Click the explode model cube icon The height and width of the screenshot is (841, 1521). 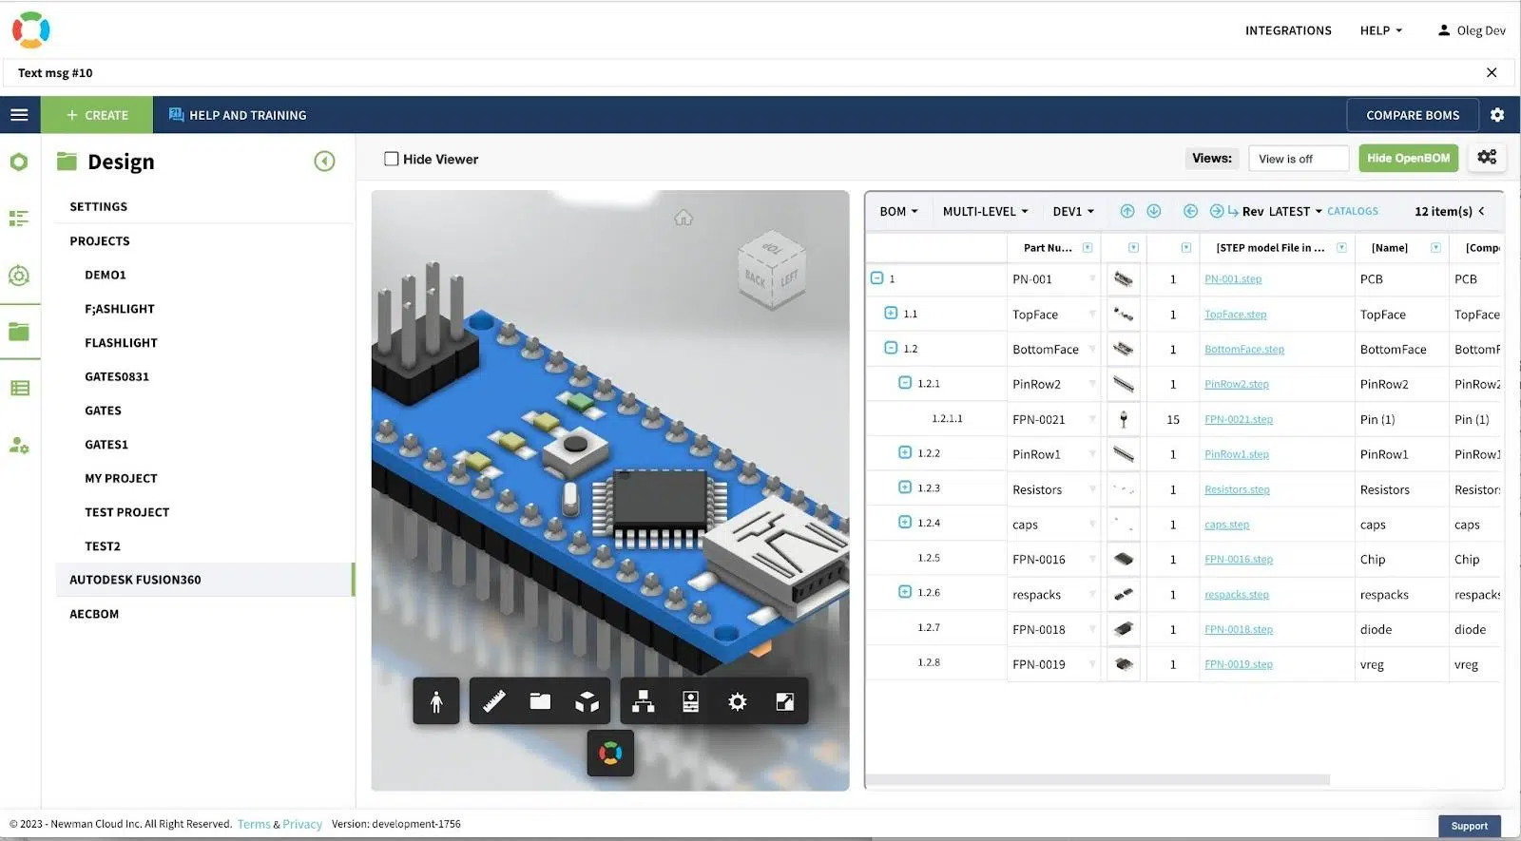click(587, 702)
